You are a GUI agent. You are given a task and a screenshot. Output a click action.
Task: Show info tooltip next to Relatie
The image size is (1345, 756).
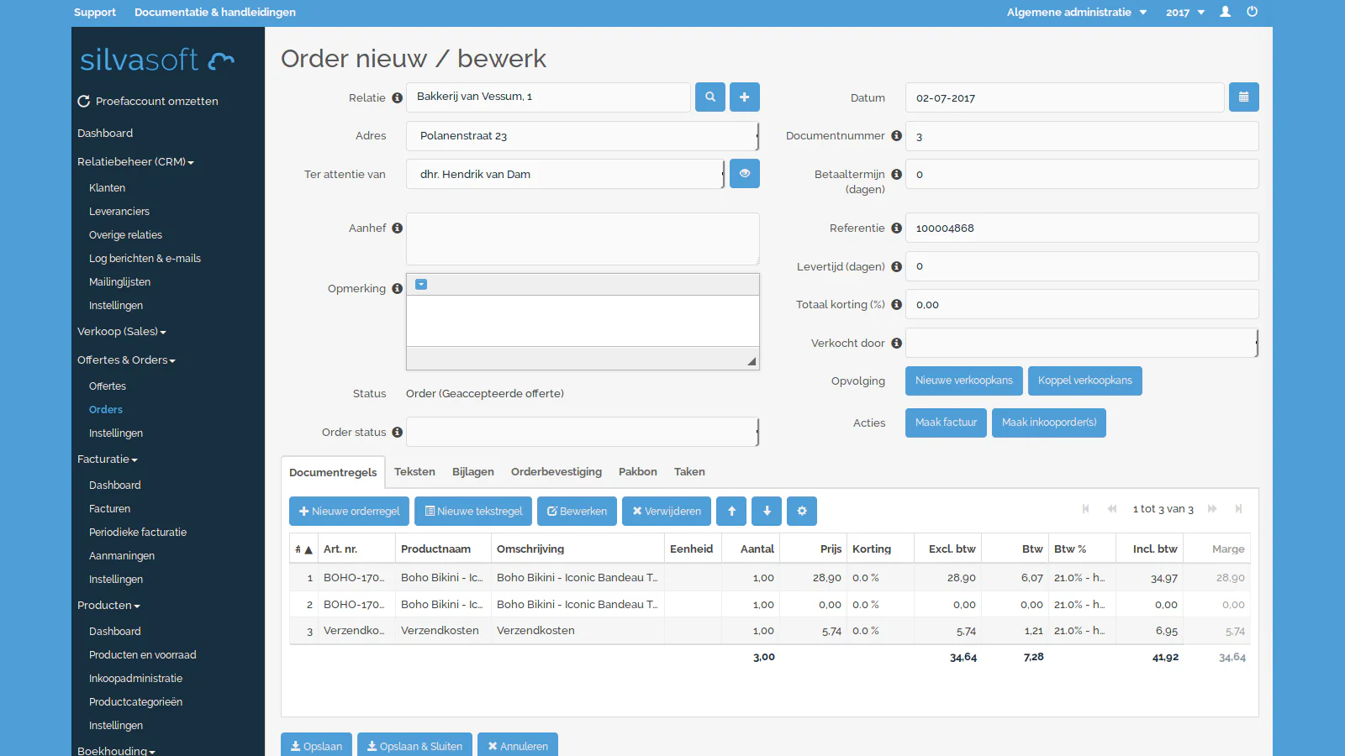(398, 98)
